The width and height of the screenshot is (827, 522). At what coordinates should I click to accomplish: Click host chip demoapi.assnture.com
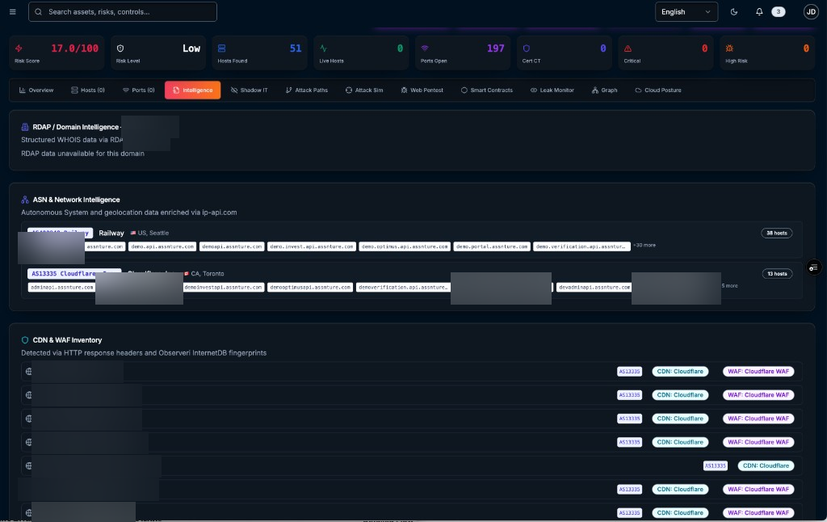pyautogui.click(x=232, y=246)
